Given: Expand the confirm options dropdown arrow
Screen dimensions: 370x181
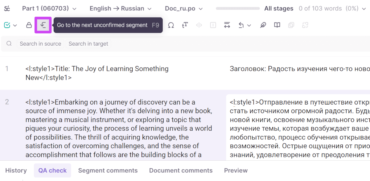Looking at the screenshot, I should tap(15, 25).
